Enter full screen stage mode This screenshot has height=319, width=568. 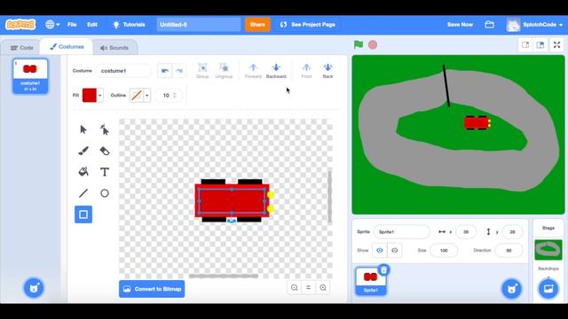click(556, 45)
